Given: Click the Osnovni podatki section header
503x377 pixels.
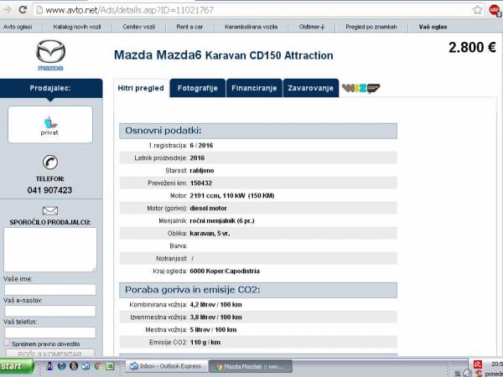Looking at the screenshot, I should click(258, 131).
